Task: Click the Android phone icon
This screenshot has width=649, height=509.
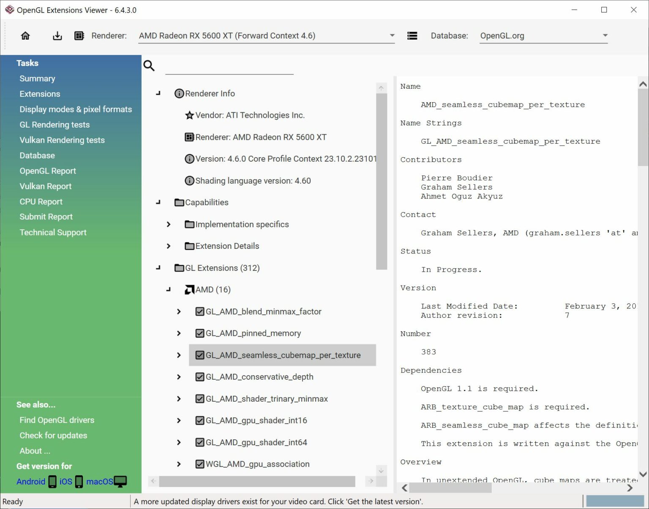Action: 52,482
